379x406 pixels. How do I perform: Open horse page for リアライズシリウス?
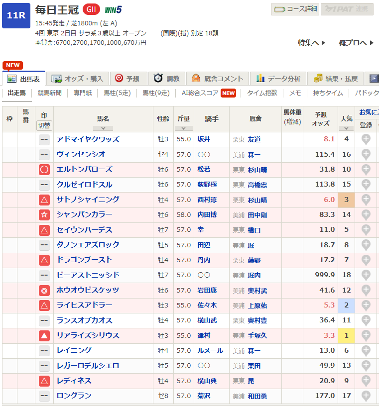(x=88, y=335)
